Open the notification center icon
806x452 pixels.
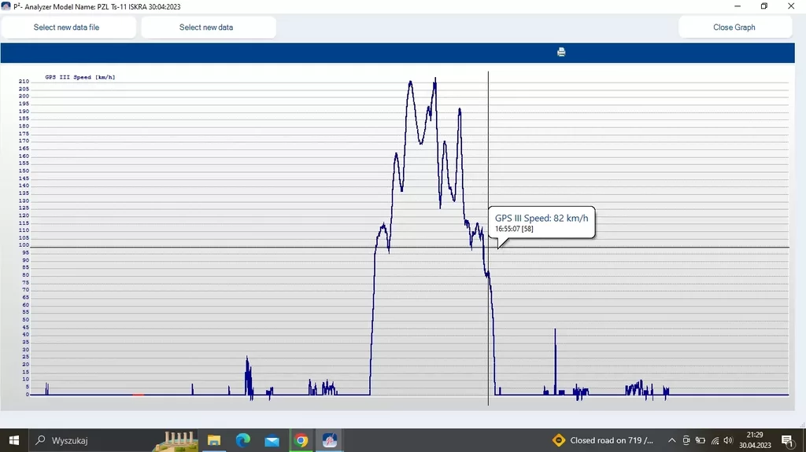[786, 440]
